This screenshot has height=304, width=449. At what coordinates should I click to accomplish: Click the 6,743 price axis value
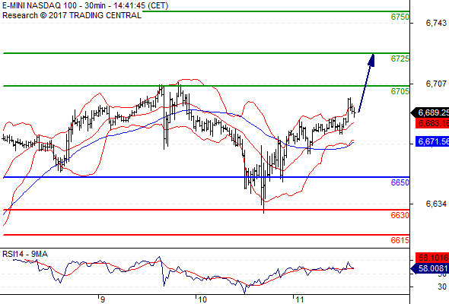coord(436,23)
